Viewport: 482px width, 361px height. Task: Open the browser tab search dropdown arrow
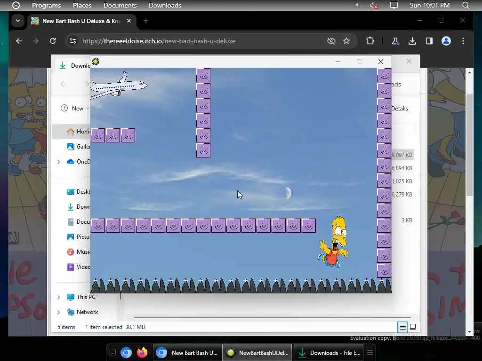[18, 21]
